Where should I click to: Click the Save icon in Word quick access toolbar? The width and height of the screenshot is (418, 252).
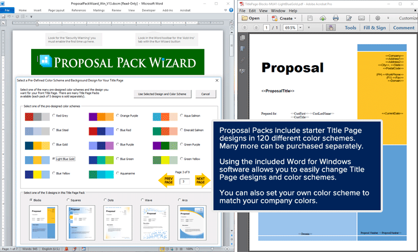pyautogui.click(x=3, y=17)
